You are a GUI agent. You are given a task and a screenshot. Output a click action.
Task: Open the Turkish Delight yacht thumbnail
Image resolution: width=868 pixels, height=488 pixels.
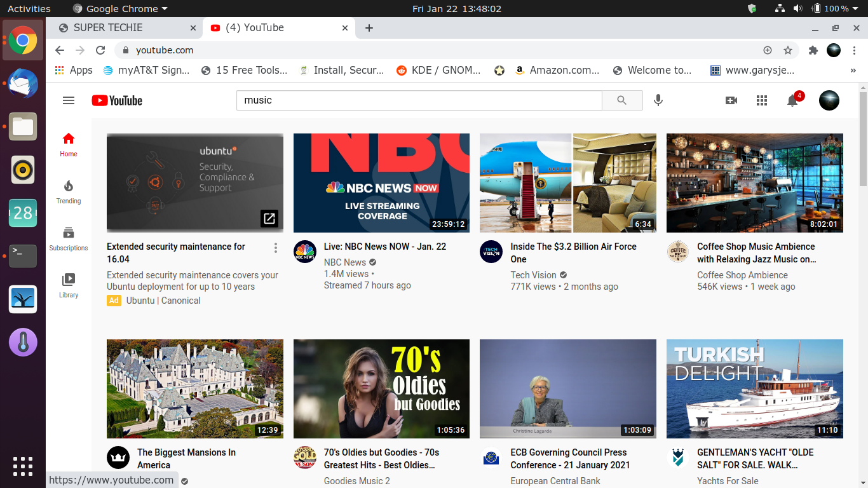[755, 389]
